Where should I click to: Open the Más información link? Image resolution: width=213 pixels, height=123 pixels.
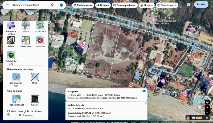(x=129, y=98)
